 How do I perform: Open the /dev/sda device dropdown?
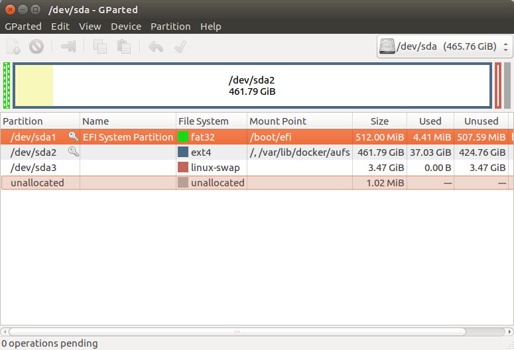coord(445,46)
